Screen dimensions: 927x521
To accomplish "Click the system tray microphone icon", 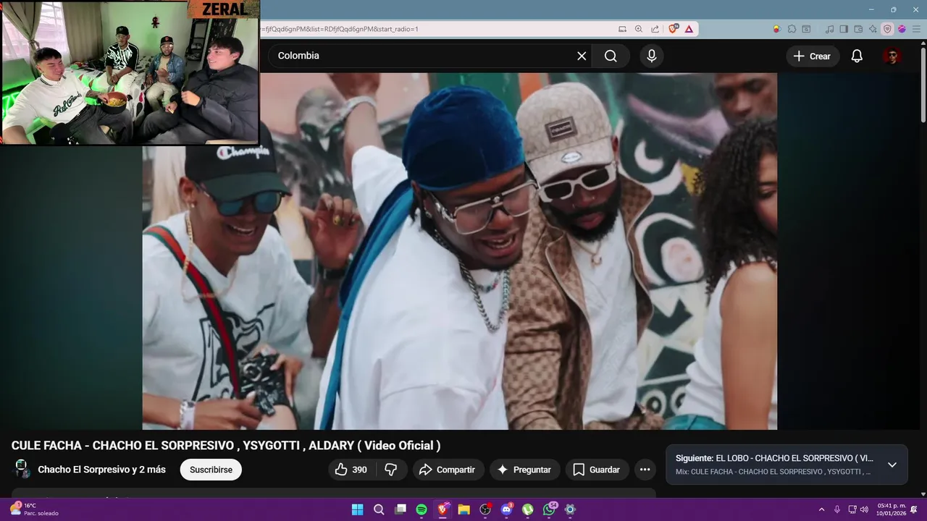I will point(837,509).
